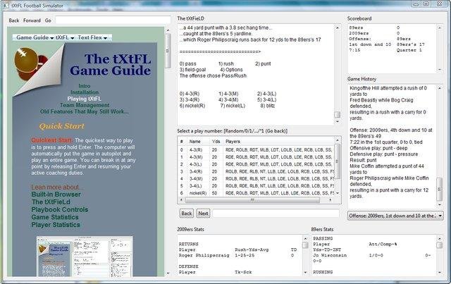
Task: Select play row 2 4-3(L)
Action: pos(257,164)
